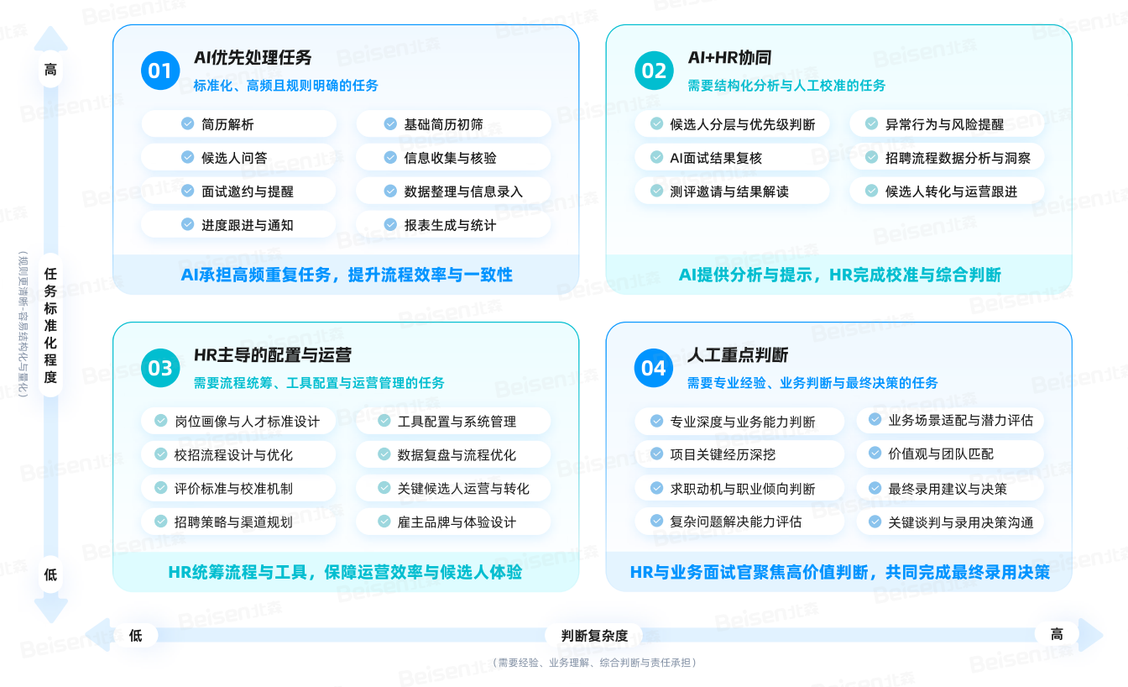Screen dimensions: 1128x687
Task: Click the checkmark icon beside 简历解析
Action: [187, 123]
